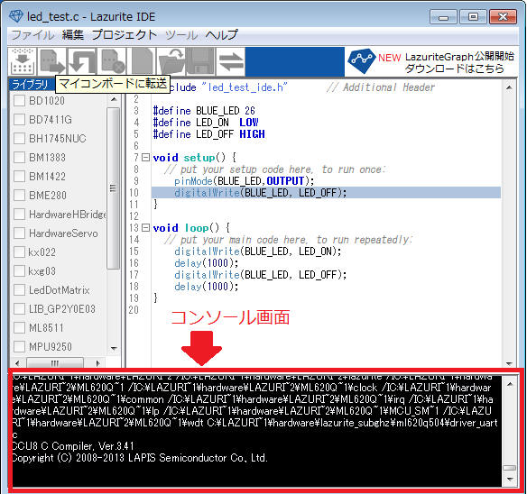Click code editor scroll-up arrow
Image resolution: width=527 pixels, height=494 pixels.
[x=509, y=88]
